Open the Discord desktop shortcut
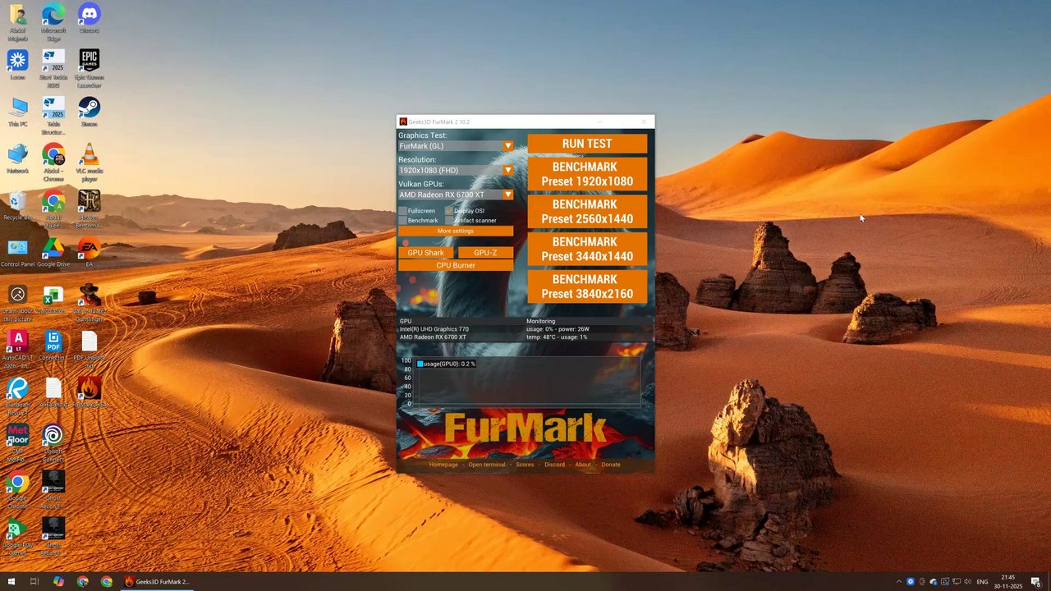The image size is (1051, 591). pos(89,19)
